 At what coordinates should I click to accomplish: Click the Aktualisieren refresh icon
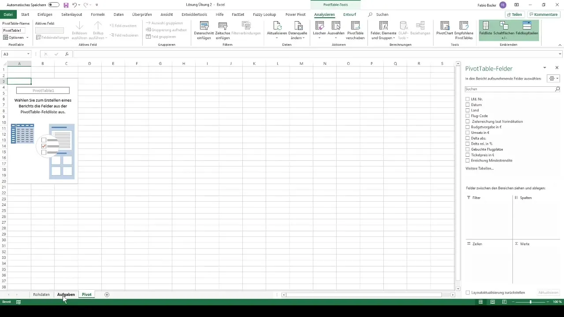tap(277, 26)
